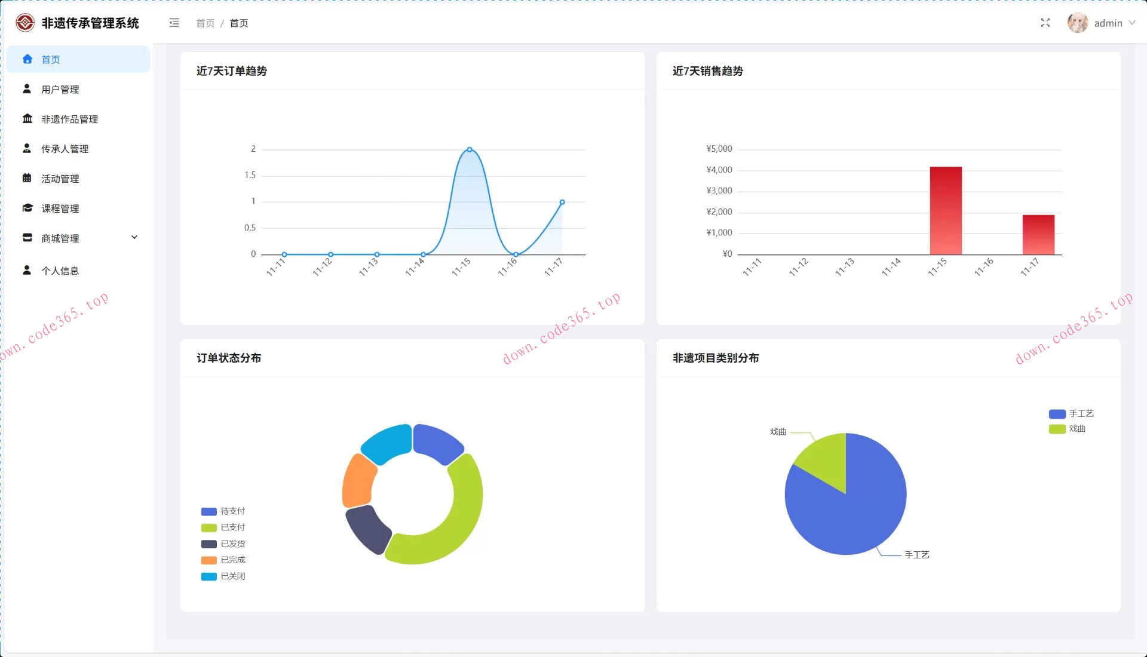Image resolution: width=1147 pixels, height=657 pixels.
Task: Click the heritage system logo icon
Action: click(25, 23)
